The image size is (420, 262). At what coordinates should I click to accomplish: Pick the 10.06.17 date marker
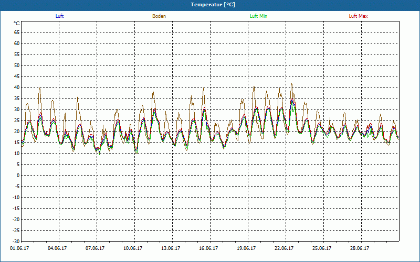[134, 248]
